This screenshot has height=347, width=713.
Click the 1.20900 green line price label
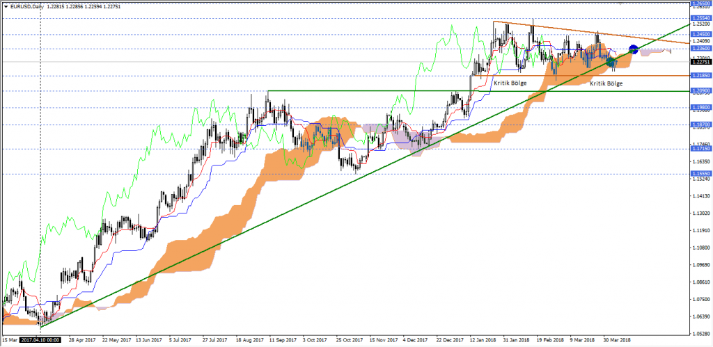700,91
